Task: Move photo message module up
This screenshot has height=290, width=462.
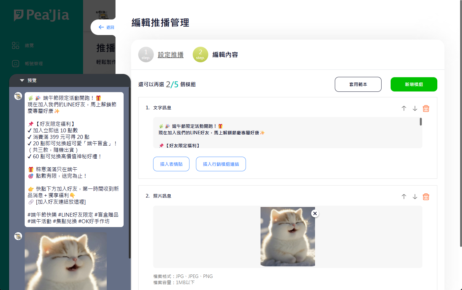Action: click(404, 197)
